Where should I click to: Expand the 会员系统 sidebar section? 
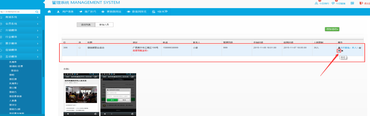click(21, 24)
